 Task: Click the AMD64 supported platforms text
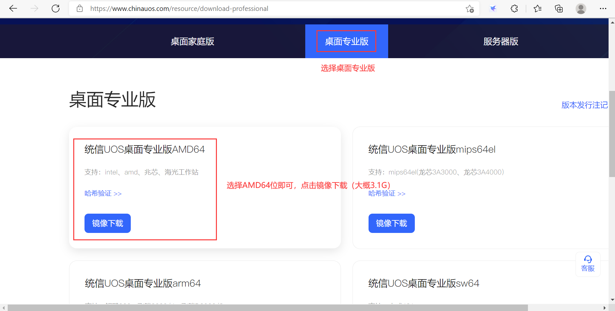point(141,172)
